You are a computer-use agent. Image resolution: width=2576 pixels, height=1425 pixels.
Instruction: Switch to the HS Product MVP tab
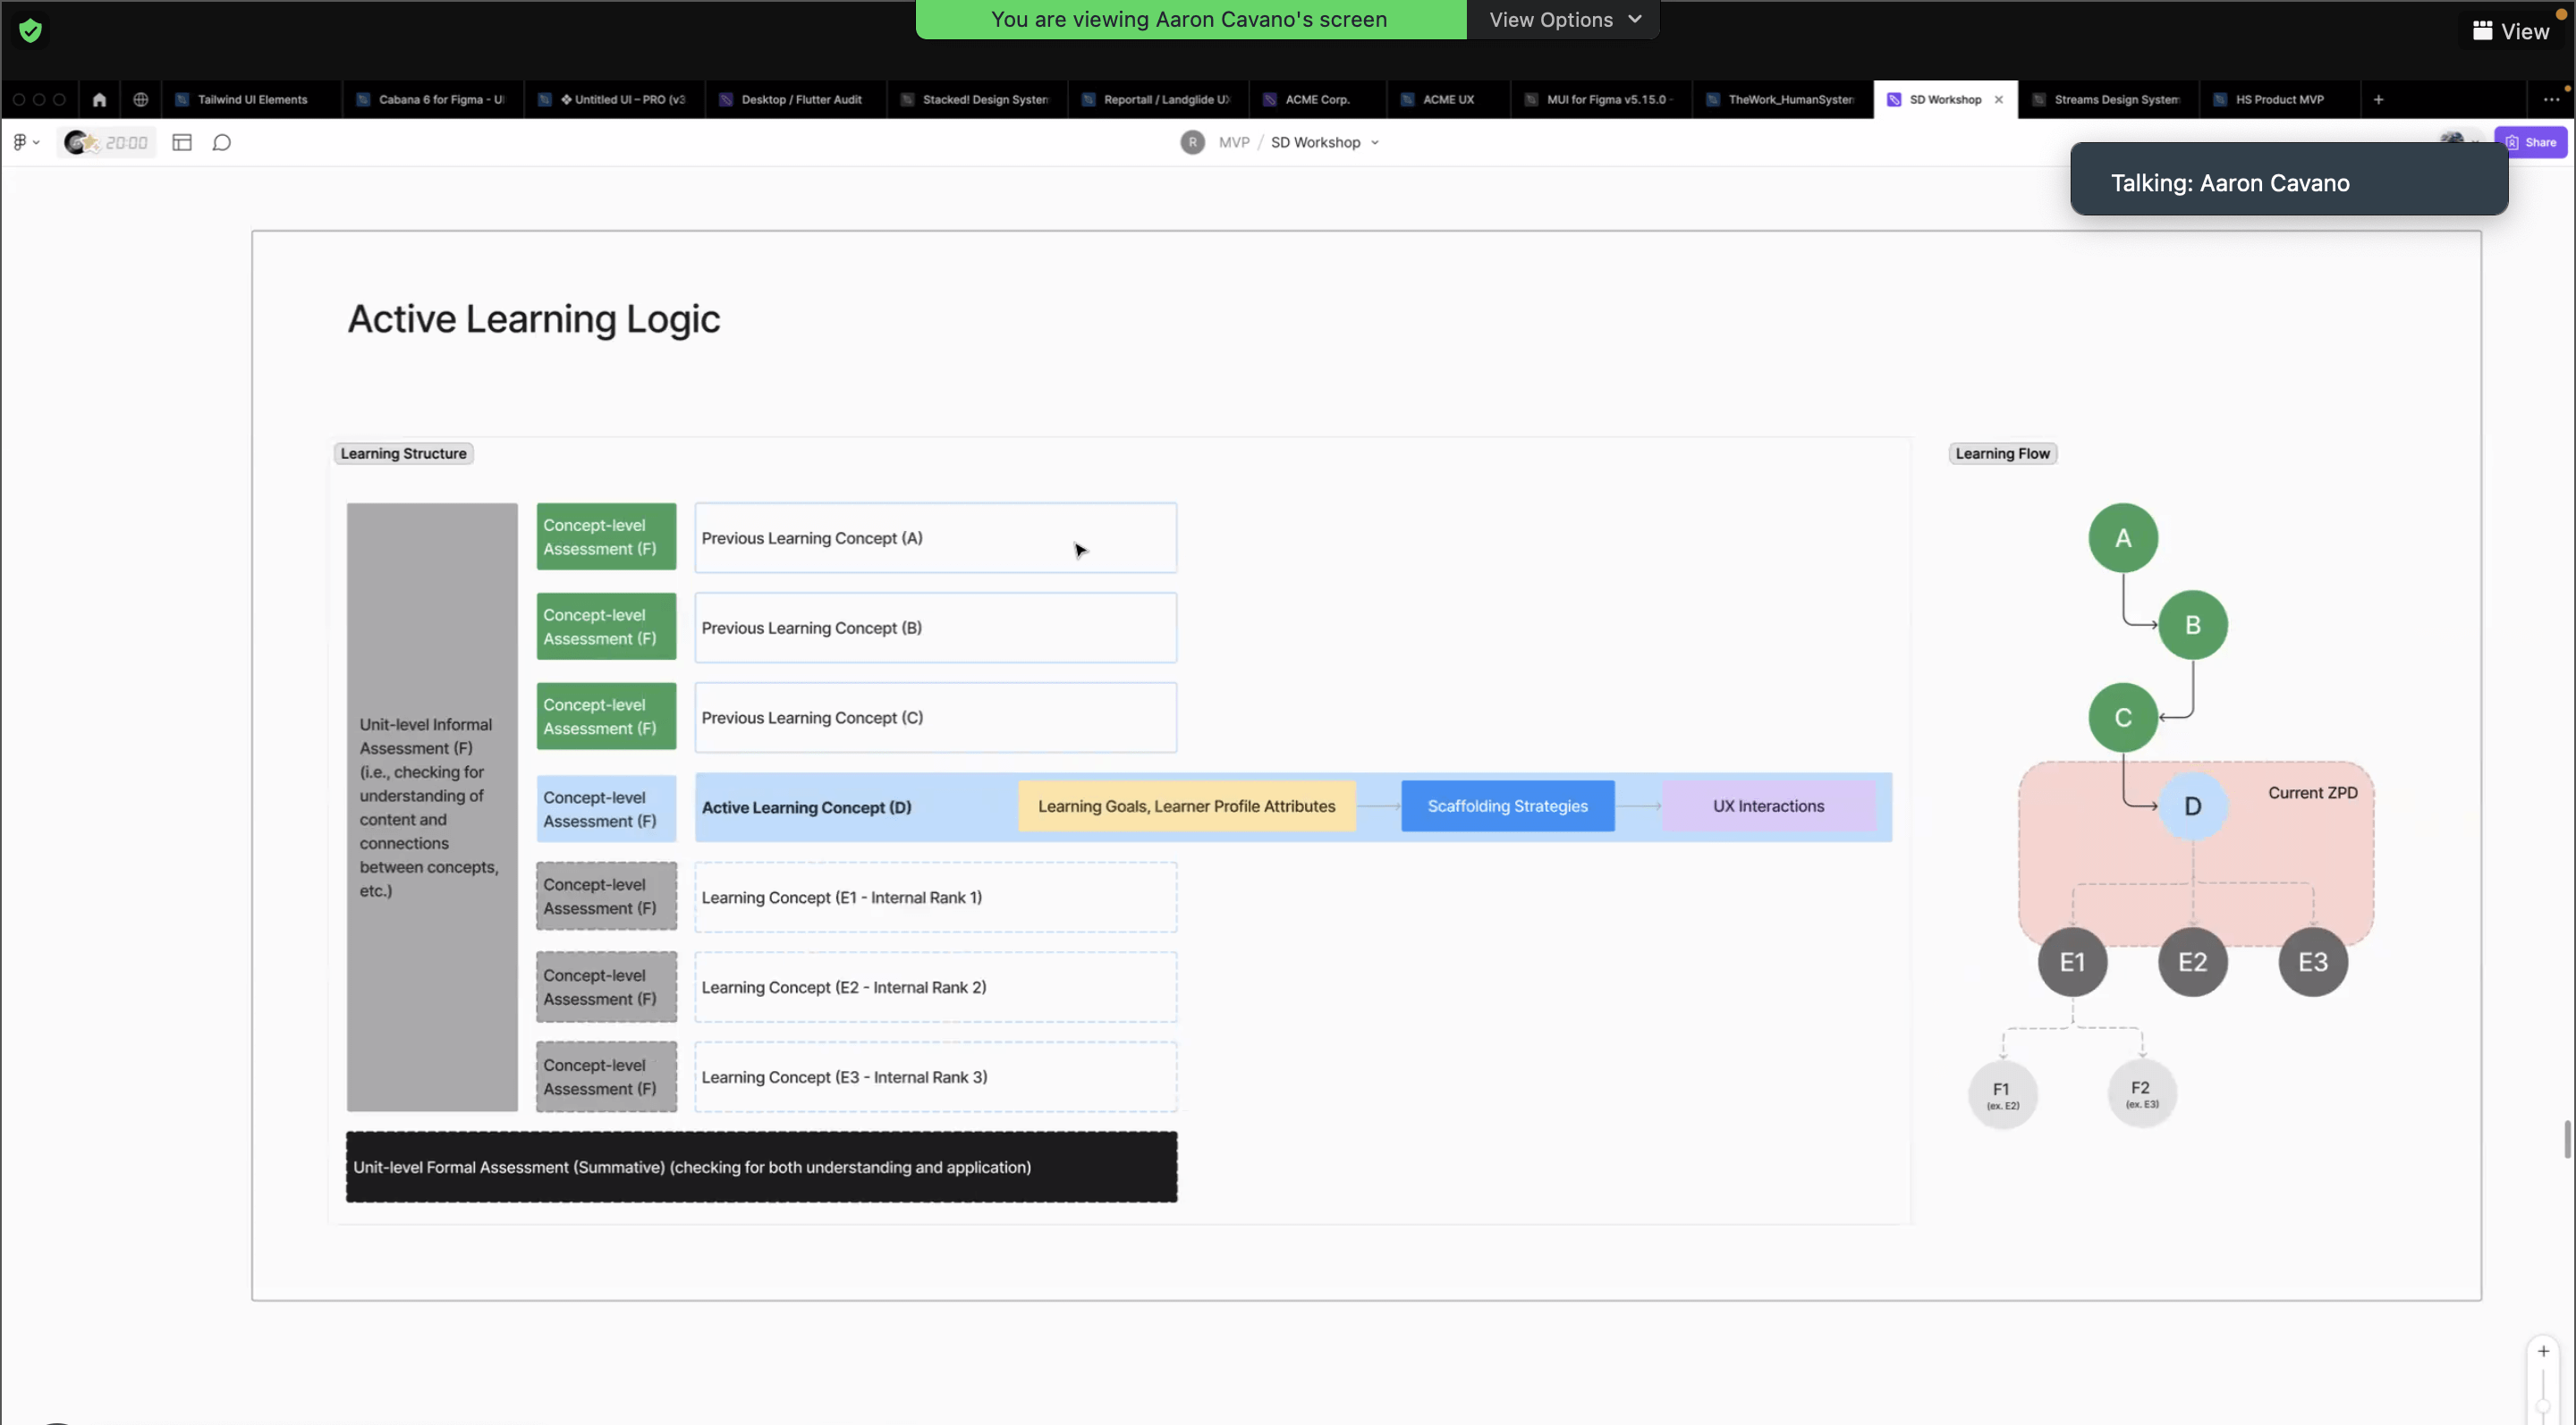pyautogui.click(x=2279, y=100)
